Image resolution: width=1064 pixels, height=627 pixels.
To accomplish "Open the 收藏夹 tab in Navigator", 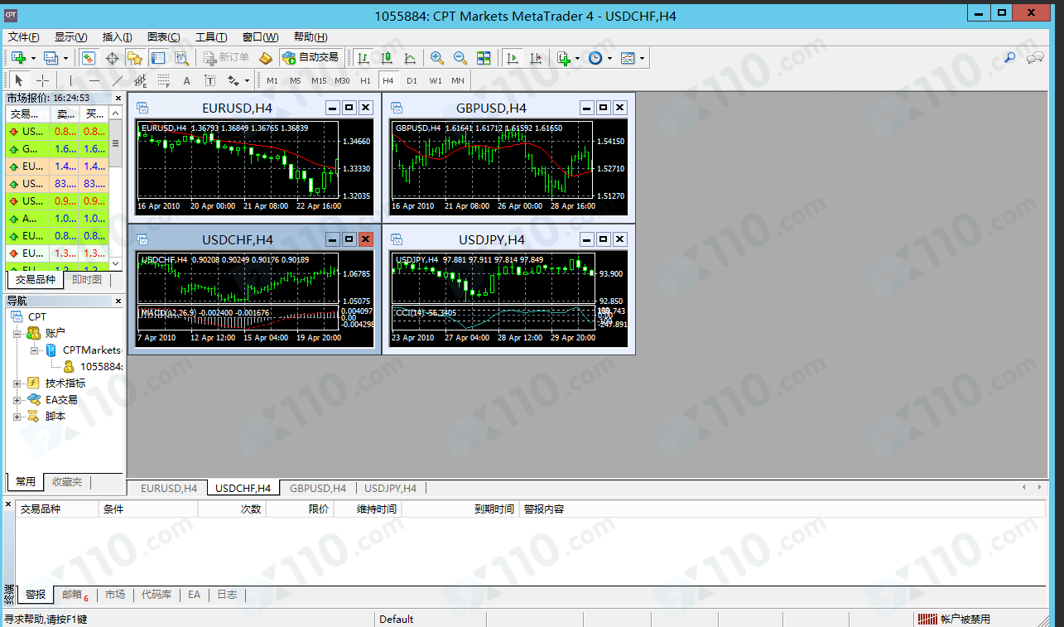I will click(67, 482).
